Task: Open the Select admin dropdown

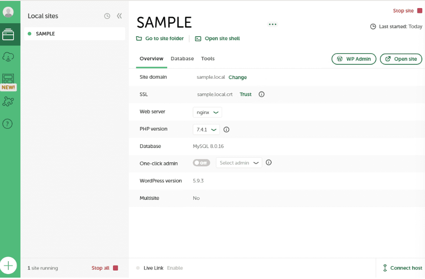Action: tap(239, 163)
